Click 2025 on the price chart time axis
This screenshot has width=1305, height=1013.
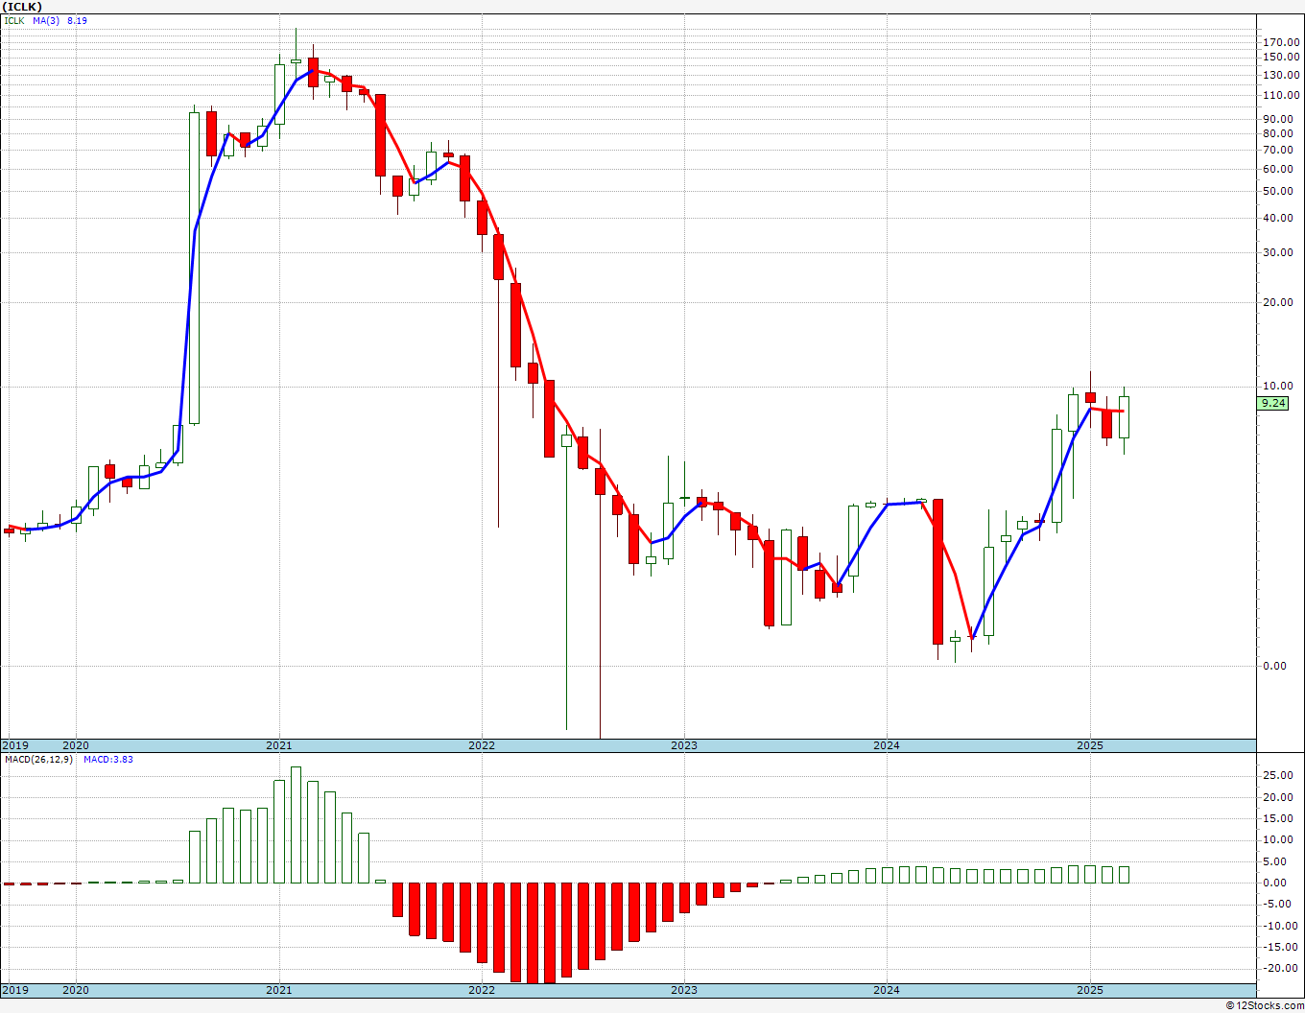1089,745
